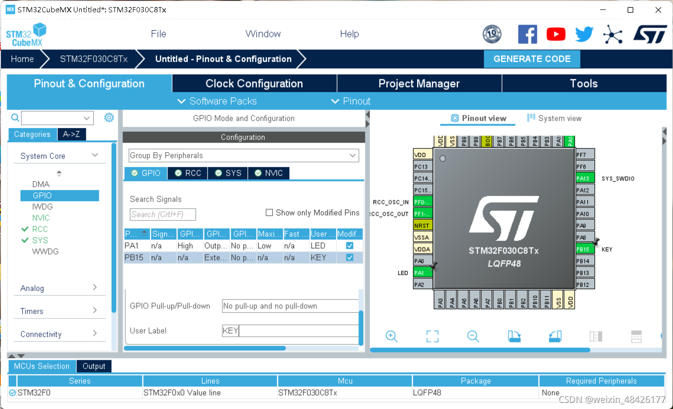Screen dimensions: 673x409
Task: Toggle Show only Modified Pins checkbox
Action: tap(269, 213)
